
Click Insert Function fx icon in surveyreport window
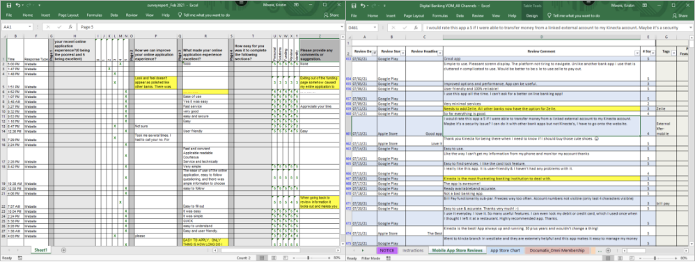tap(70, 27)
